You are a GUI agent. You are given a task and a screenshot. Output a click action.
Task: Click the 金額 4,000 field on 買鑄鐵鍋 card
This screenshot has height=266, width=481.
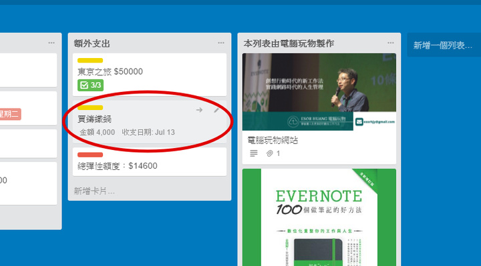98,132
